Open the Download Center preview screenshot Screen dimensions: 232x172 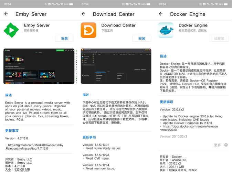pos(116,66)
